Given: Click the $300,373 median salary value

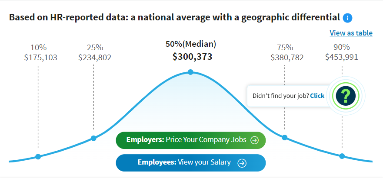Looking at the screenshot, I should (x=192, y=57).
